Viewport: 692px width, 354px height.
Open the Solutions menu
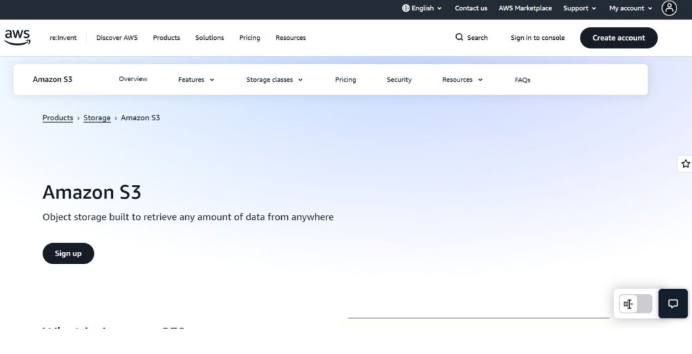click(209, 38)
